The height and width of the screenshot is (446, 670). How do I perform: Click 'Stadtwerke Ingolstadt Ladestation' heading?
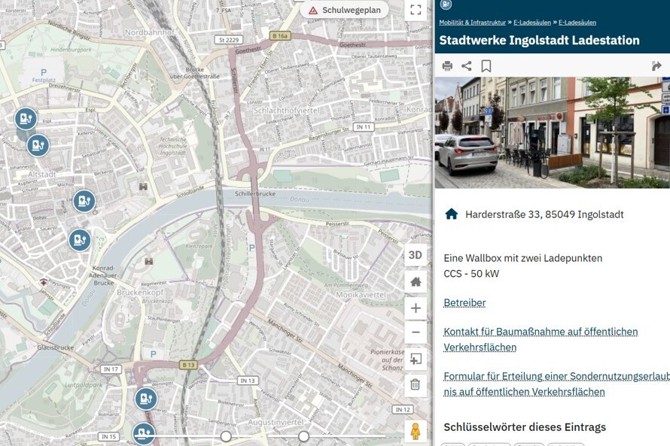click(x=539, y=40)
